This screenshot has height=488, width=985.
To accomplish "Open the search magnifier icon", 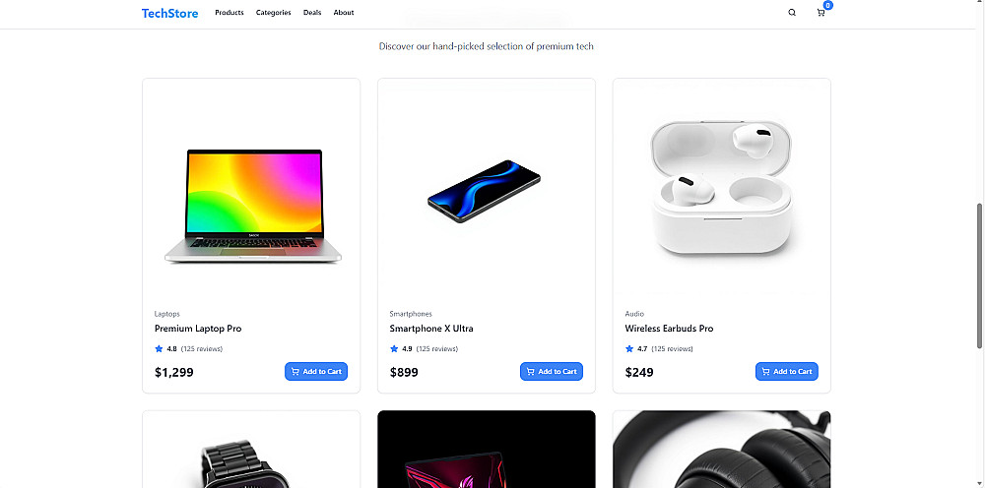I will pyautogui.click(x=792, y=13).
